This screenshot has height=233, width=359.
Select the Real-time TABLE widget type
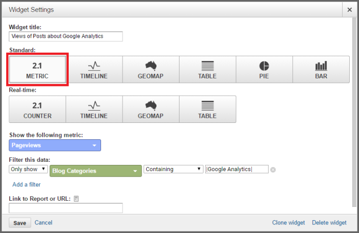point(207,109)
